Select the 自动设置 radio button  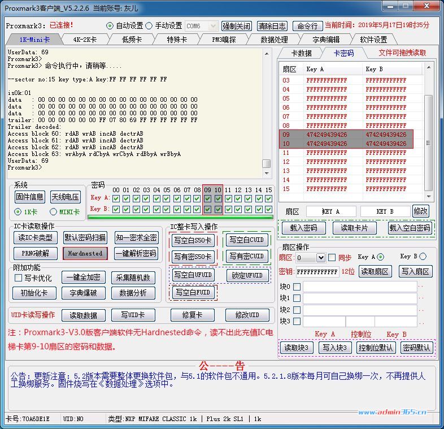pyautogui.click(x=110, y=26)
